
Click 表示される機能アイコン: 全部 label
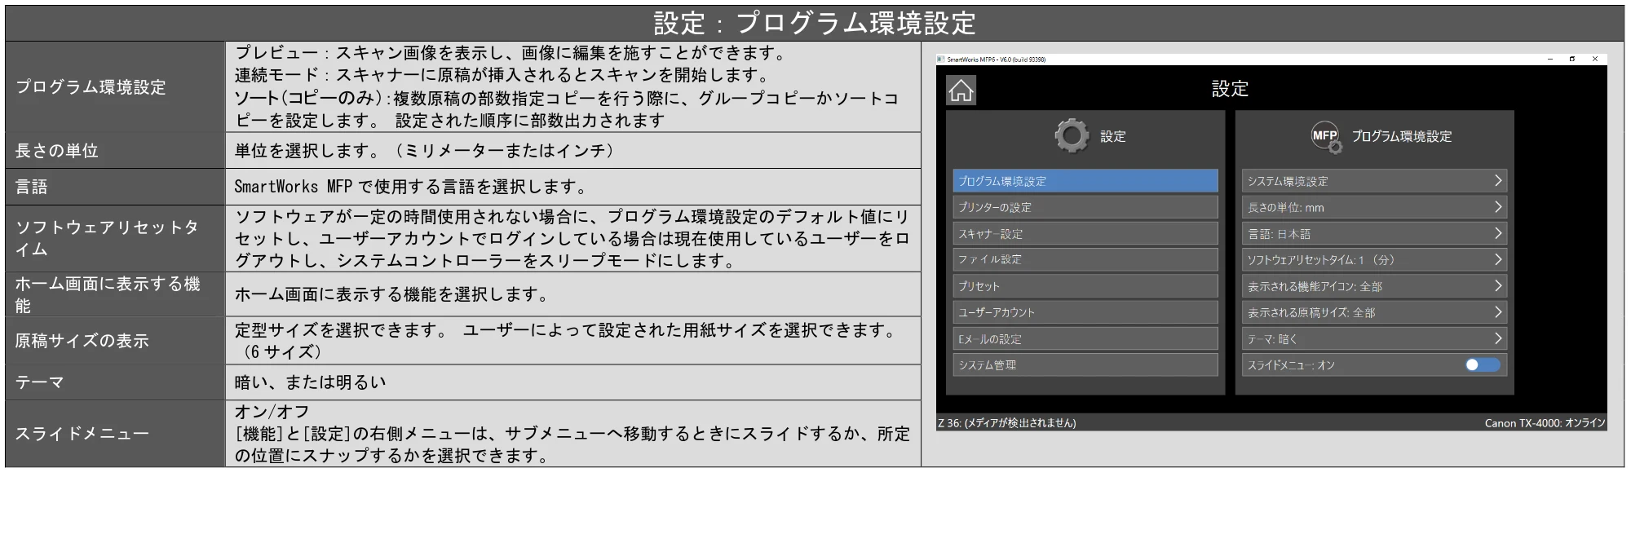click(x=1315, y=286)
